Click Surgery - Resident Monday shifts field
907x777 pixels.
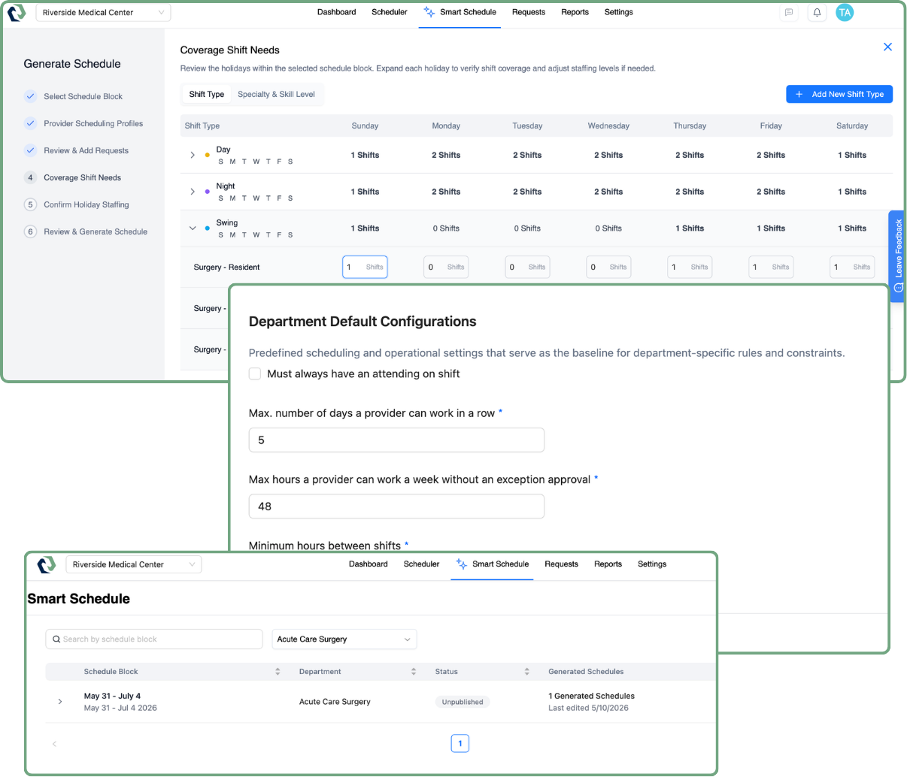click(x=446, y=267)
